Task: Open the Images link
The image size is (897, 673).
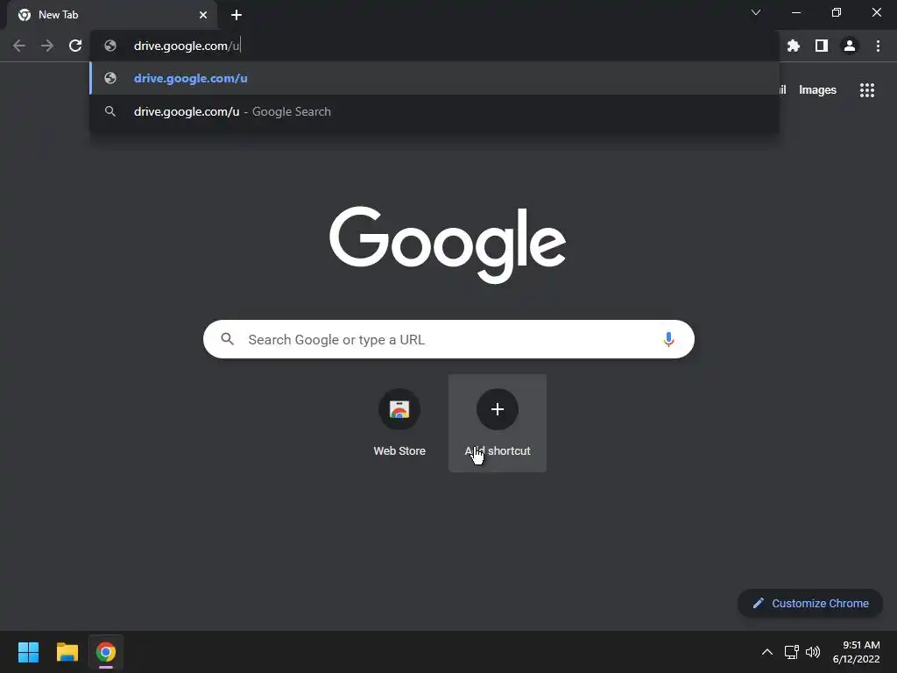Action: point(817,90)
